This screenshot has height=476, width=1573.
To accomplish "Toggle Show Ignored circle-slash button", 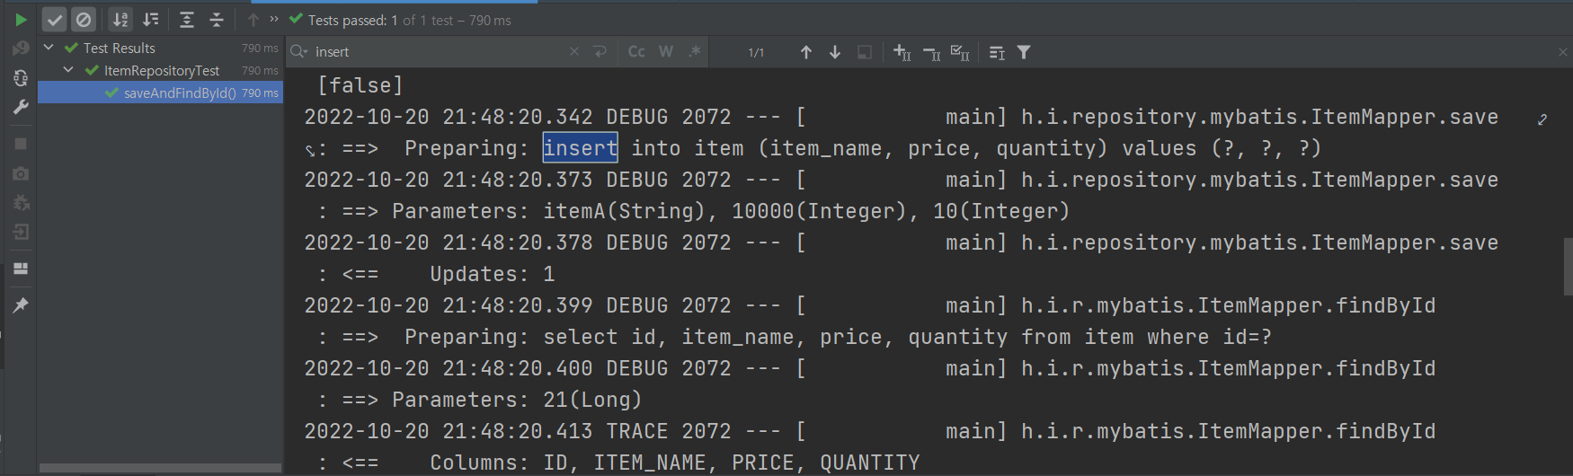I will click(x=84, y=20).
